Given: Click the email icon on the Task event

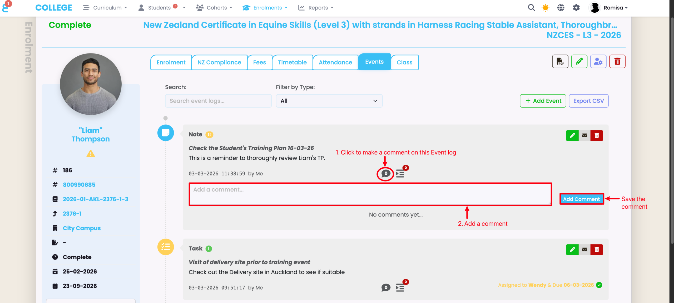Looking at the screenshot, I should 584,250.
